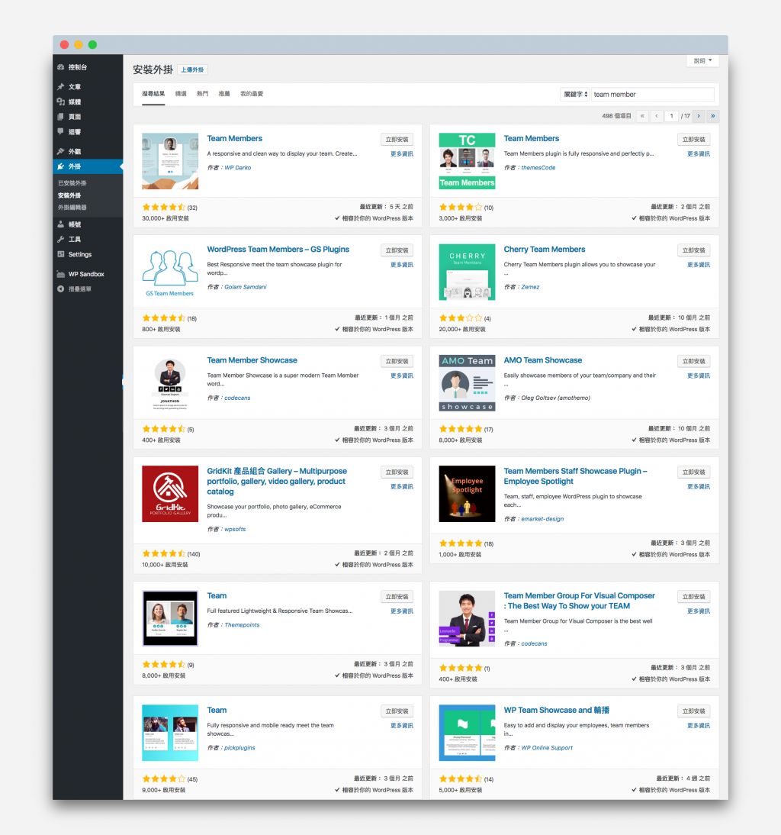Expand the 說明 help dropdown
Screen dimensions: 781x835
[x=702, y=61]
